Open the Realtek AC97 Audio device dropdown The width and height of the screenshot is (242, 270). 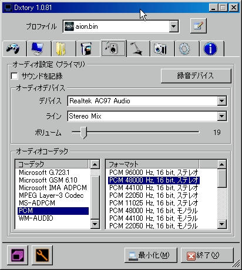(x=221, y=101)
